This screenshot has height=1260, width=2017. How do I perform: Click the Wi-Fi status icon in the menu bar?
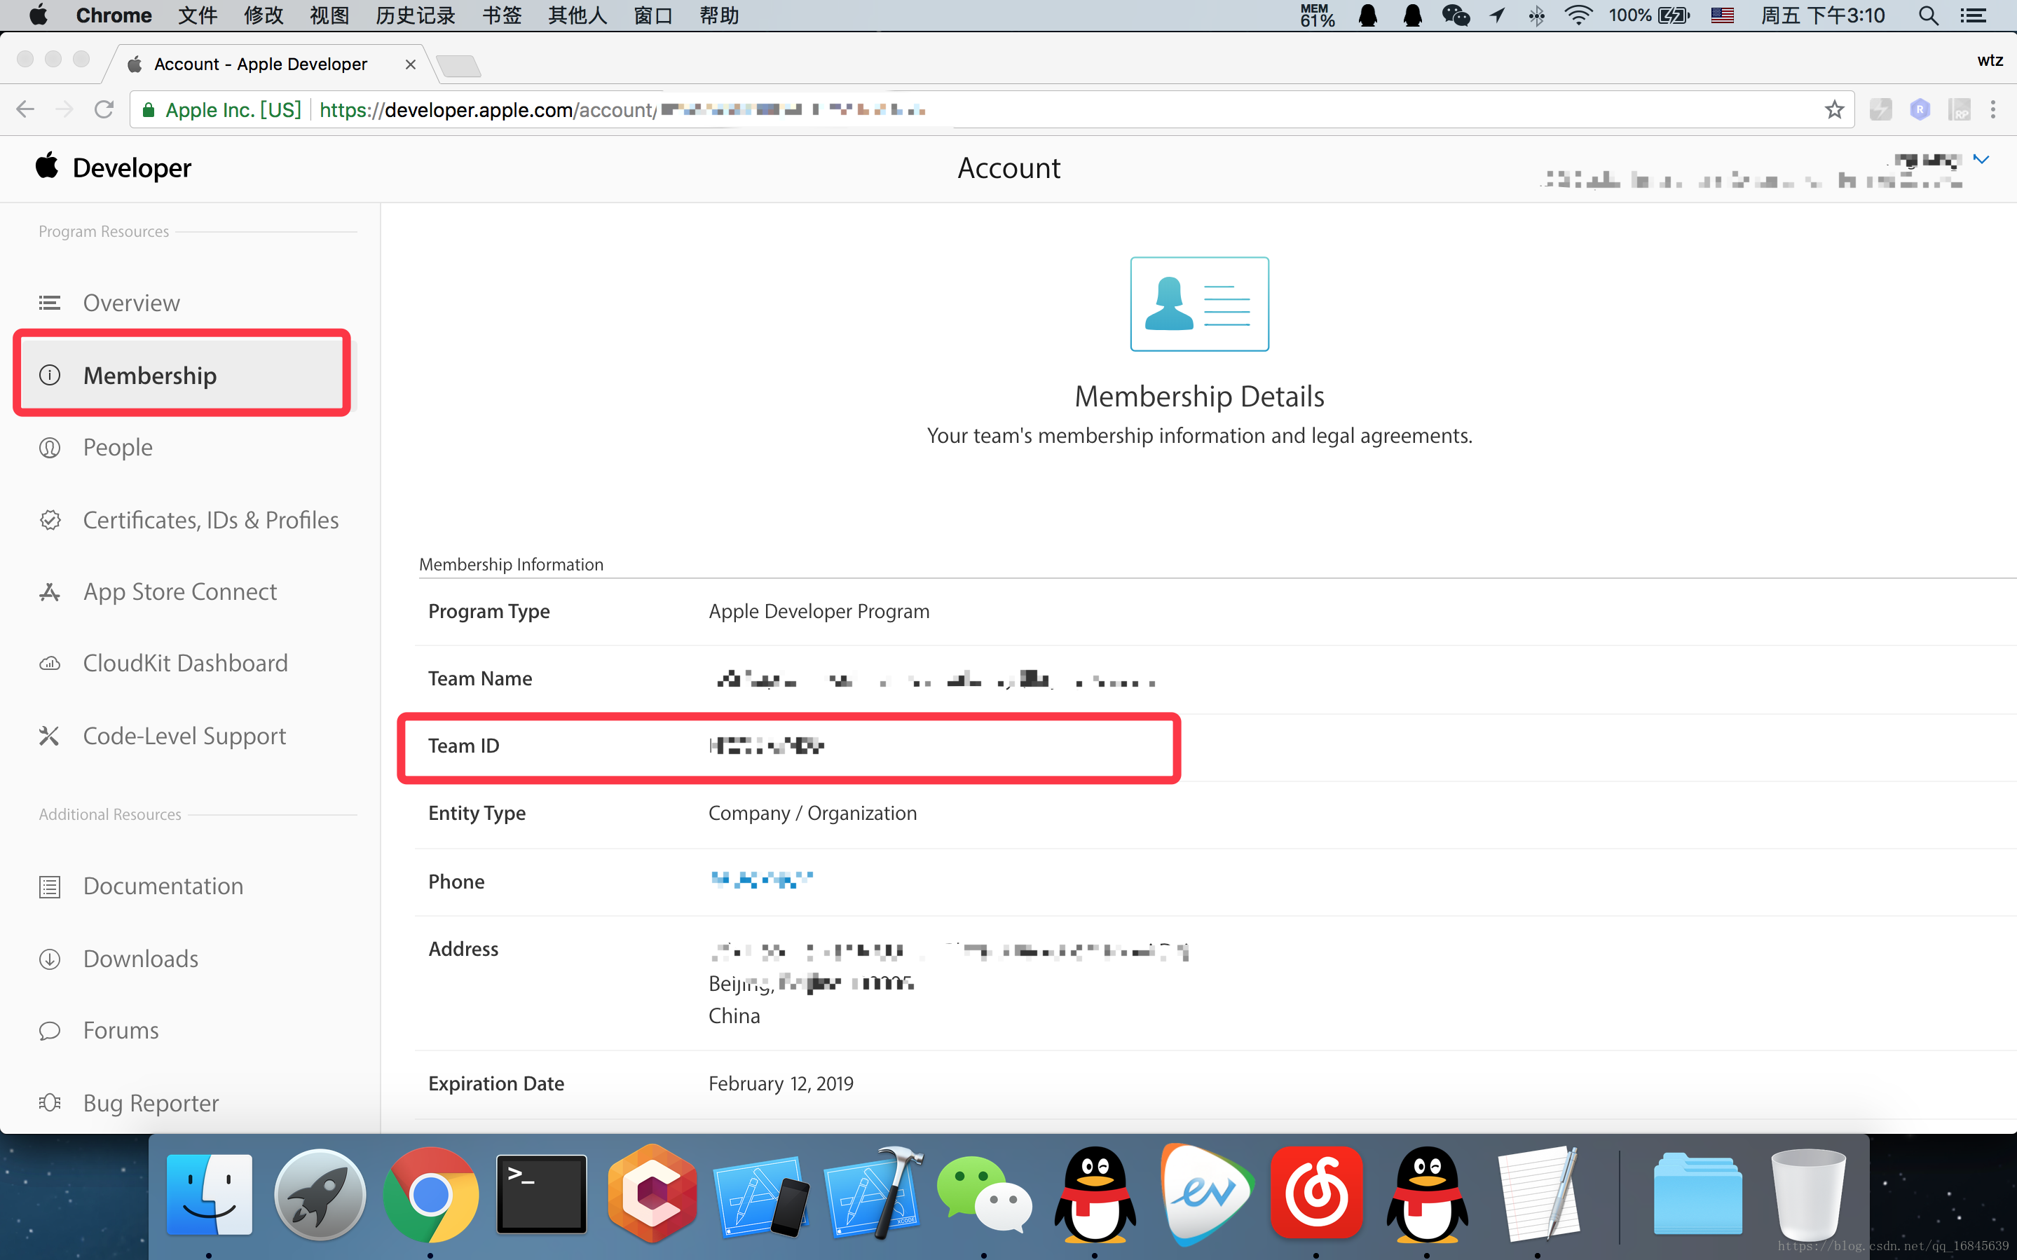pyautogui.click(x=1578, y=16)
